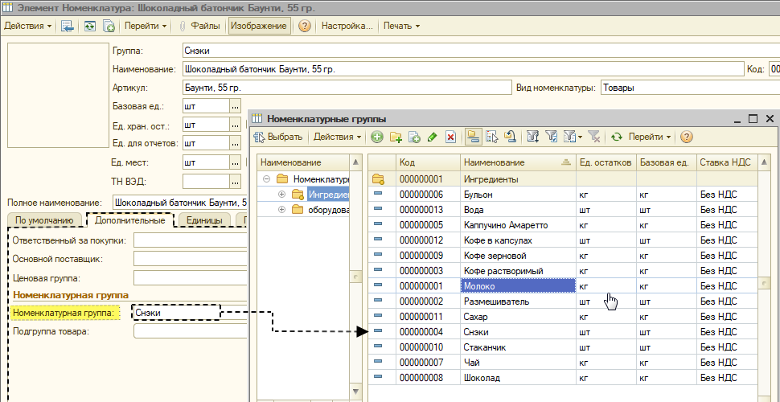Click the red X mark-for-deletion icon

pyautogui.click(x=450, y=137)
